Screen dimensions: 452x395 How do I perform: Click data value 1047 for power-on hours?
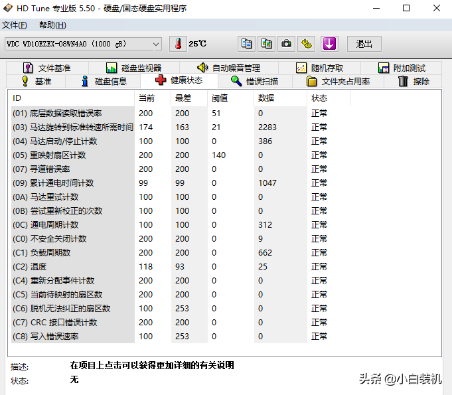267,183
